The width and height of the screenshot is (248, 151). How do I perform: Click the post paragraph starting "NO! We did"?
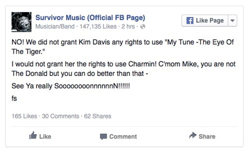(x=122, y=47)
